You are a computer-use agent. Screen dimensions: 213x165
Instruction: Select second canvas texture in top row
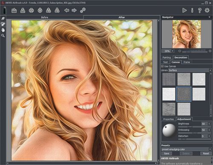click(x=184, y=79)
